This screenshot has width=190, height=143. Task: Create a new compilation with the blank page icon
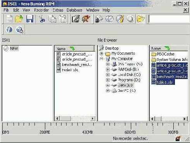point(9,19)
